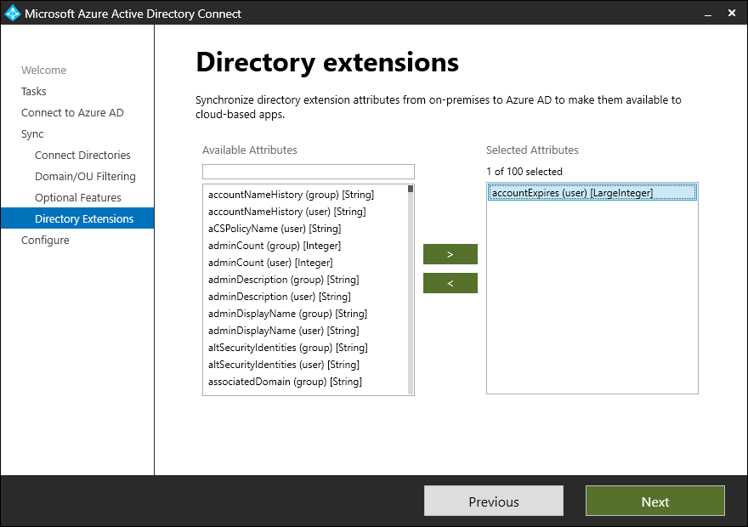Select altSecurityIdentities (user) attribute
The image size is (748, 527).
click(279, 364)
